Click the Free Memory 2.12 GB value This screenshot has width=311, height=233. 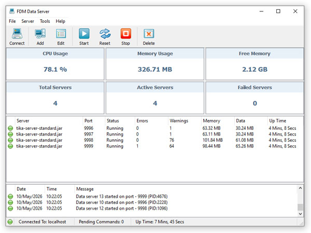coord(255,70)
